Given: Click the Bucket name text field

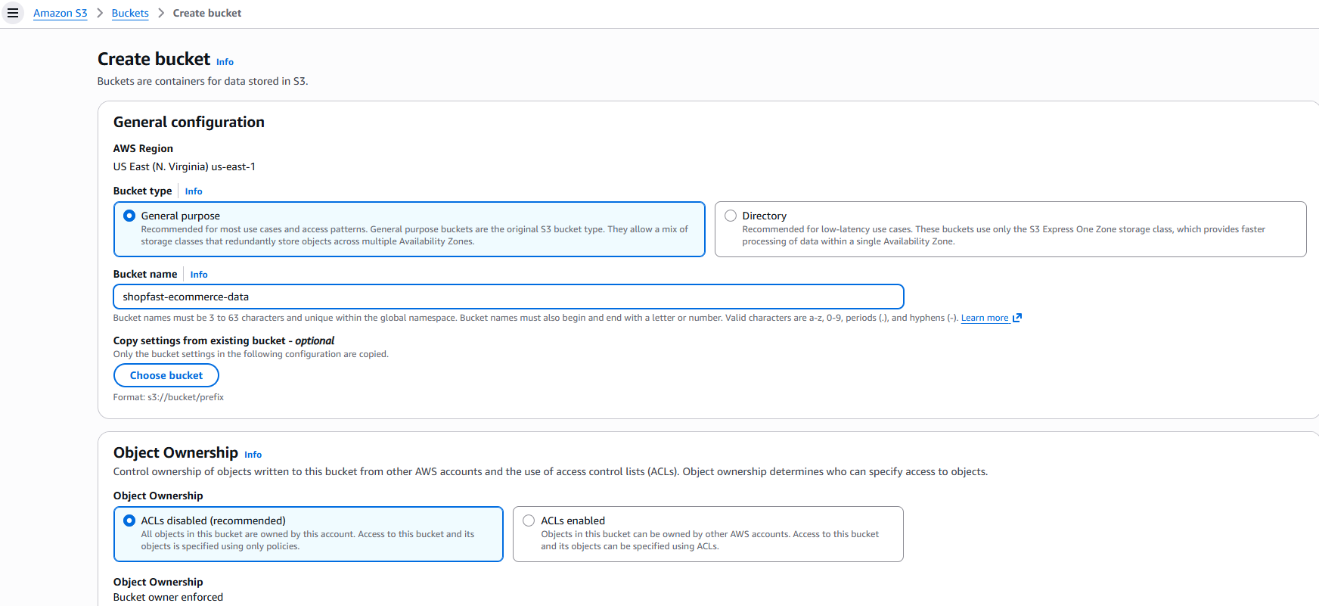Looking at the screenshot, I should tap(508, 297).
